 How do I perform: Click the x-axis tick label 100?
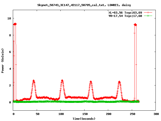tap(61, 114)
